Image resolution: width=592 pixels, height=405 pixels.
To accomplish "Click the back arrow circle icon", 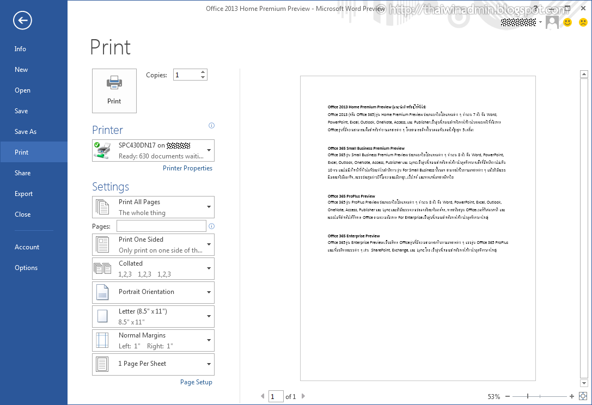I will tap(22, 20).
